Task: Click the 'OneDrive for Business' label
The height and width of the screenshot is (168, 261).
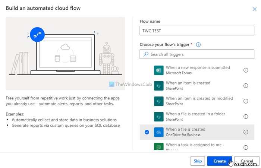Action: 183,135
